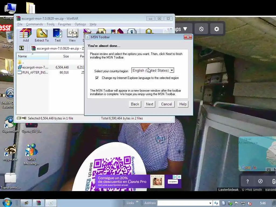
Task: Switch to WinRAR taskbar button
Action: (38, 203)
